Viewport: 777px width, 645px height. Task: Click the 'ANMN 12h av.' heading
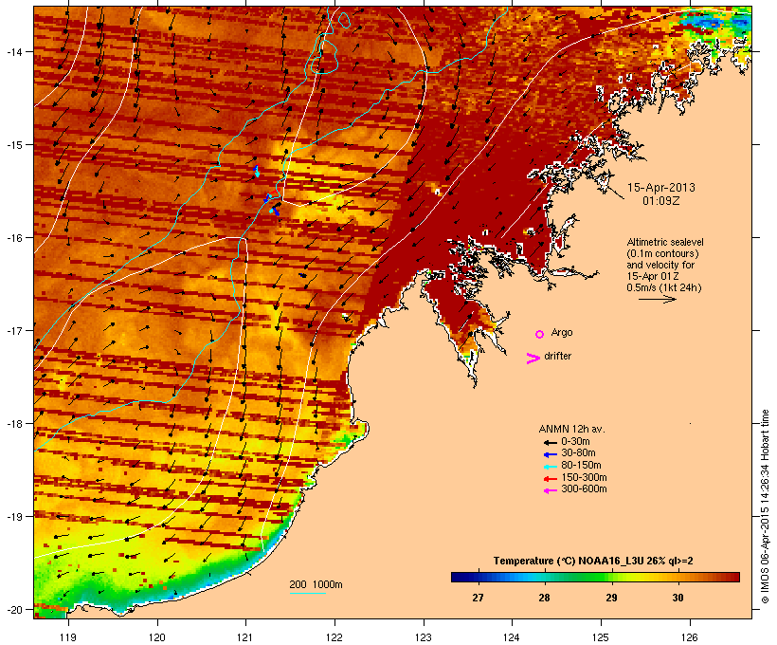point(571,429)
